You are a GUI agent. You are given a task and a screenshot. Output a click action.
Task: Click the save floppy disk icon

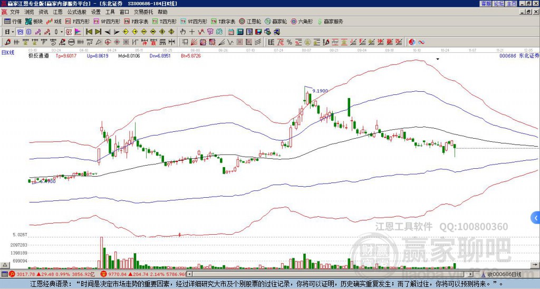[258, 32]
